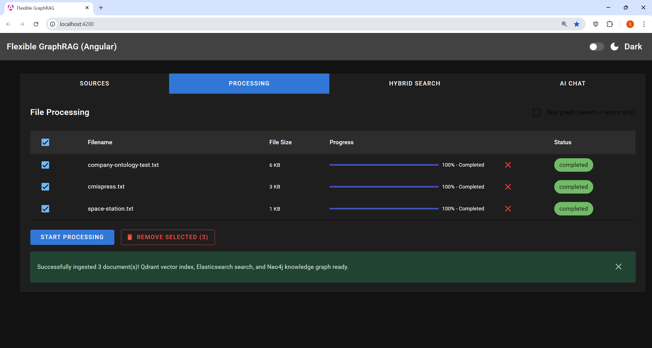Click Remove Selected (3) button
This screenshot has width=652, height=348.
click(x=168, y=237)
